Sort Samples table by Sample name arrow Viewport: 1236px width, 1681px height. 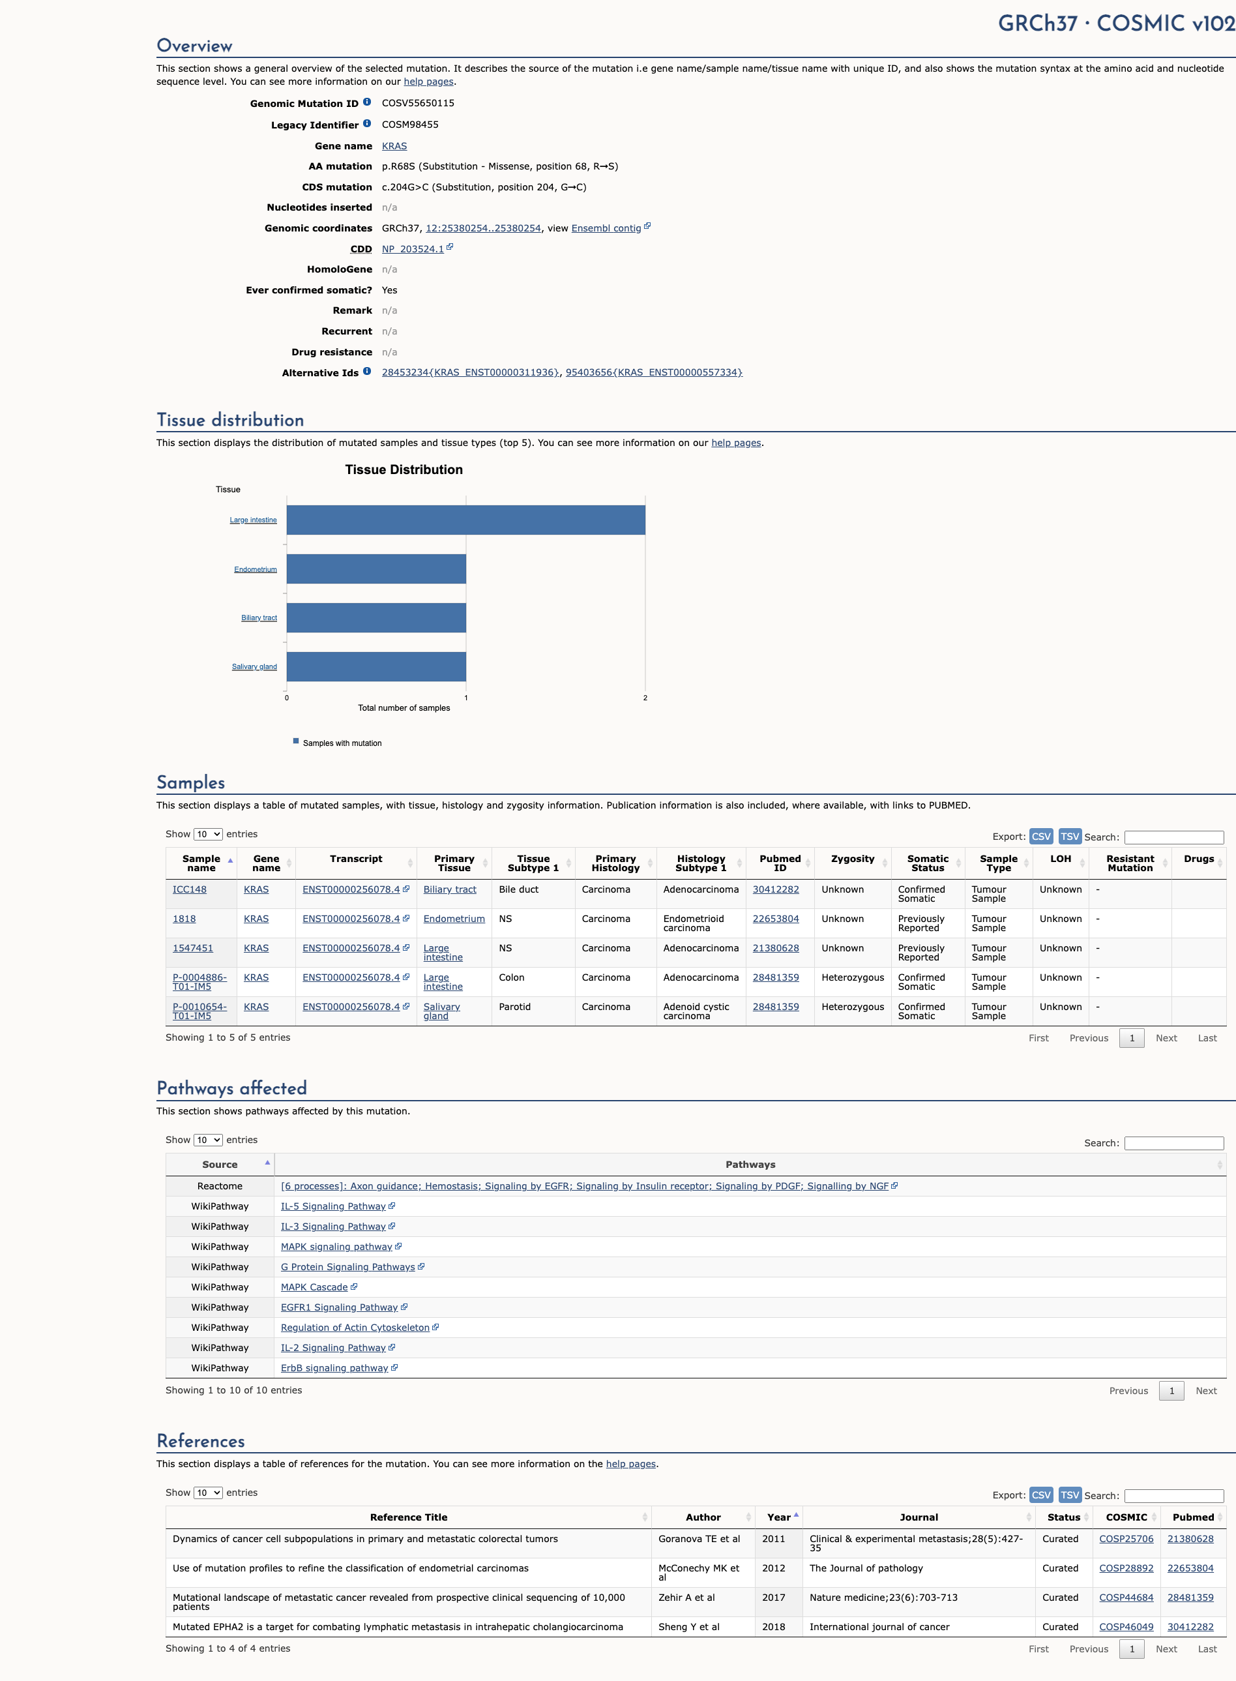point(230,861)
